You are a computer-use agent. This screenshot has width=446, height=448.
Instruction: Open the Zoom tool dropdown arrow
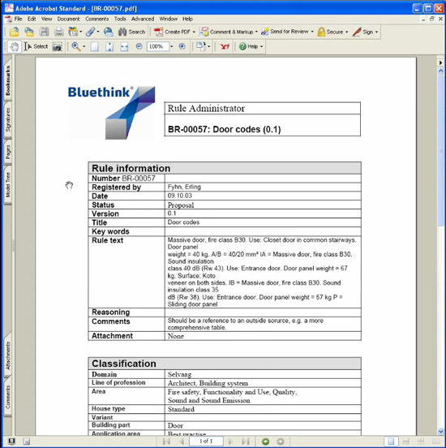click(84, 46)
